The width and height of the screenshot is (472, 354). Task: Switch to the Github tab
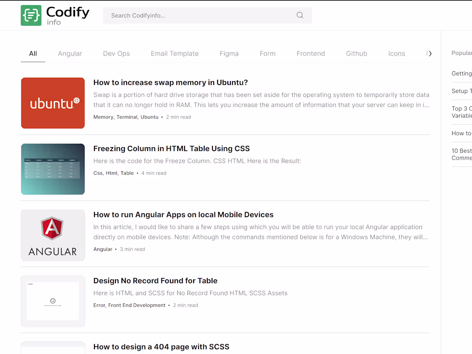coord(357,53)
